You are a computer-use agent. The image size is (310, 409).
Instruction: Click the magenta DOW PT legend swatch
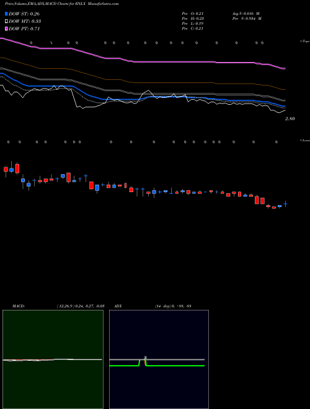pyautogui.click(x=7, y=29)
